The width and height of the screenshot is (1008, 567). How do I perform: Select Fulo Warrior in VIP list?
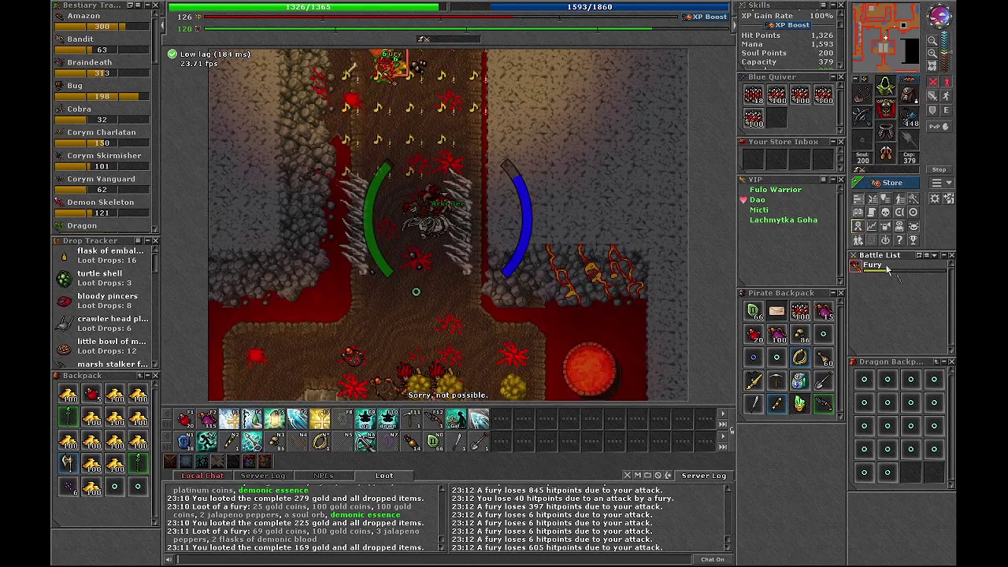tap(775, 190)
